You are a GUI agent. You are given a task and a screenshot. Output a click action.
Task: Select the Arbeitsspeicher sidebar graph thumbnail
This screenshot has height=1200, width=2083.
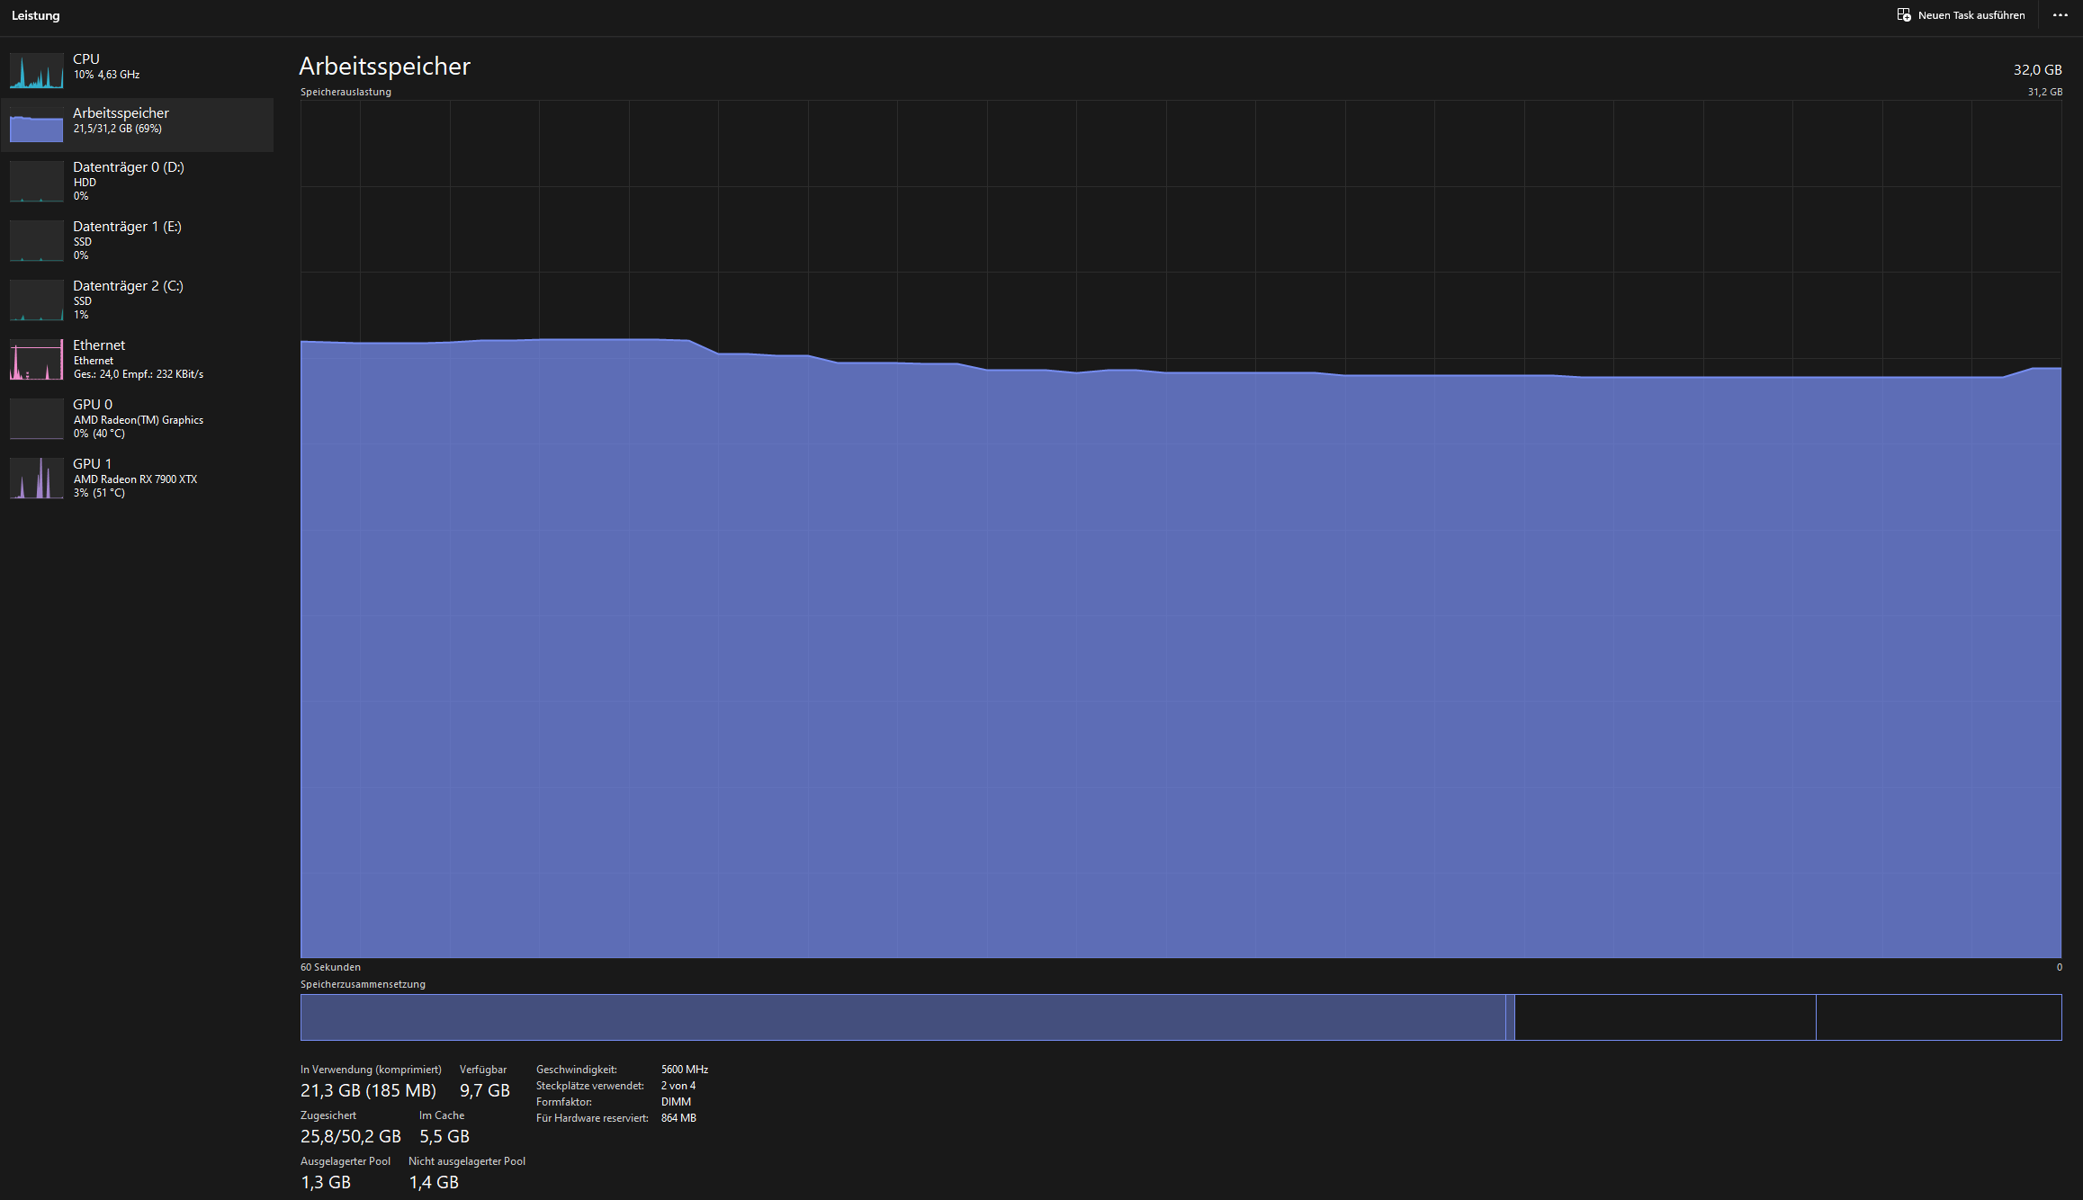(x=36, y=125)
